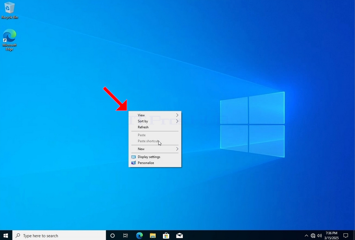Click the Personalize menu item icon
The height and width of the screenshot is (240, 355).
[x=133, y=163]
